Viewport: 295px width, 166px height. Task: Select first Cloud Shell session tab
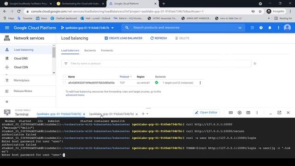(x=59, y=114)
